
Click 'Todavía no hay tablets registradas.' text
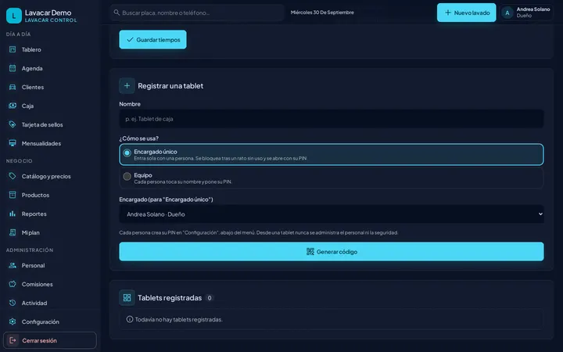pyautogui.click(x=179, y=319)
